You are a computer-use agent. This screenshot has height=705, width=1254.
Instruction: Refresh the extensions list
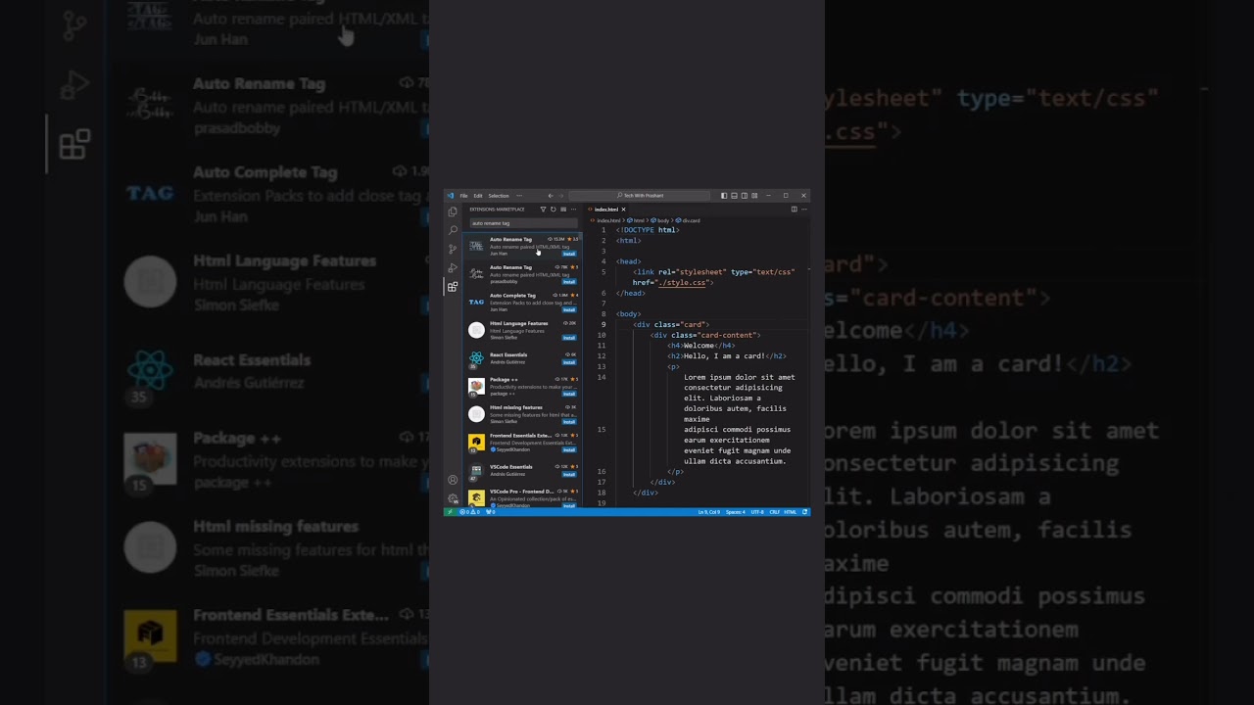pos(554,210)
